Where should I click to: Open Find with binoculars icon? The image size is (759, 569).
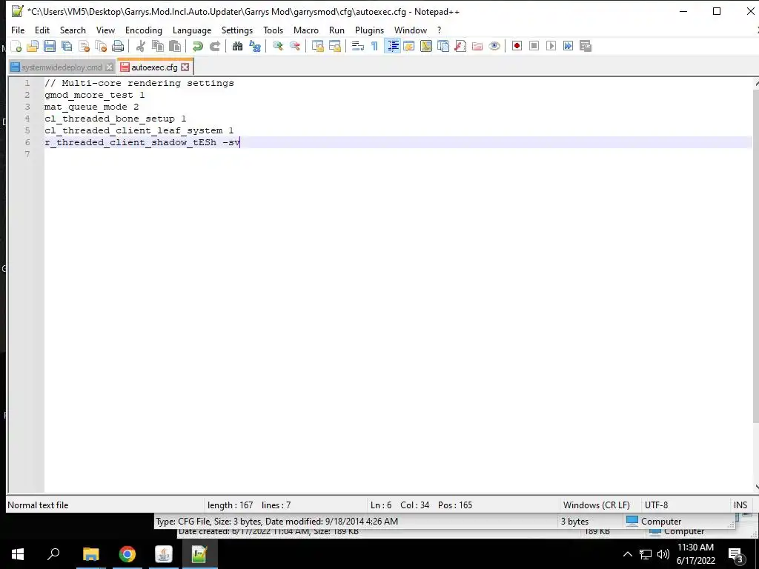[237, 46]
